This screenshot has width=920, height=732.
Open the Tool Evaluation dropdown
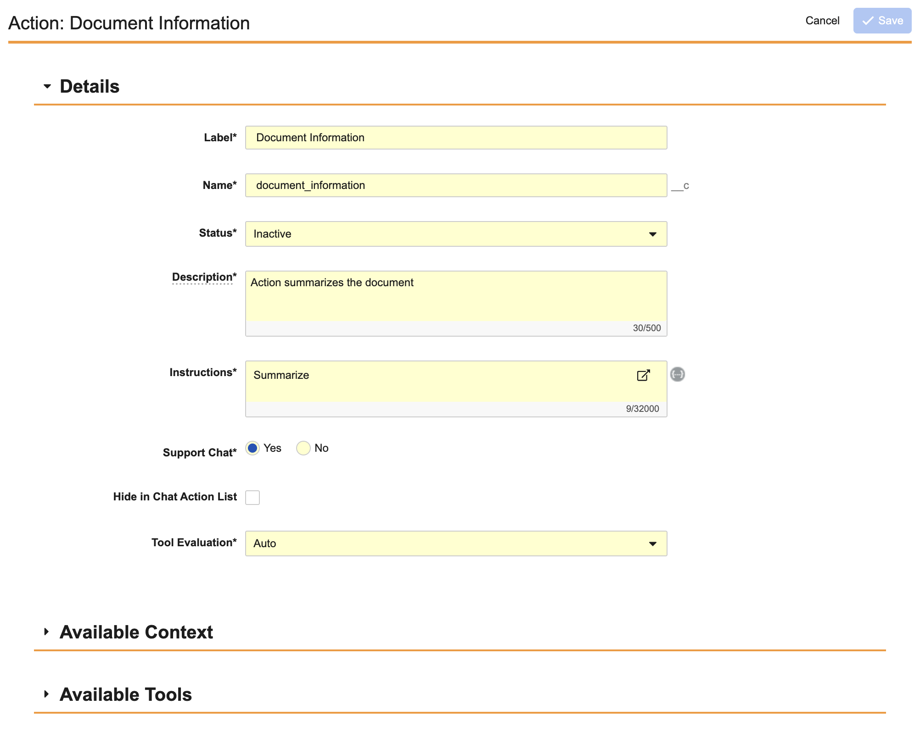coord(455,543)
